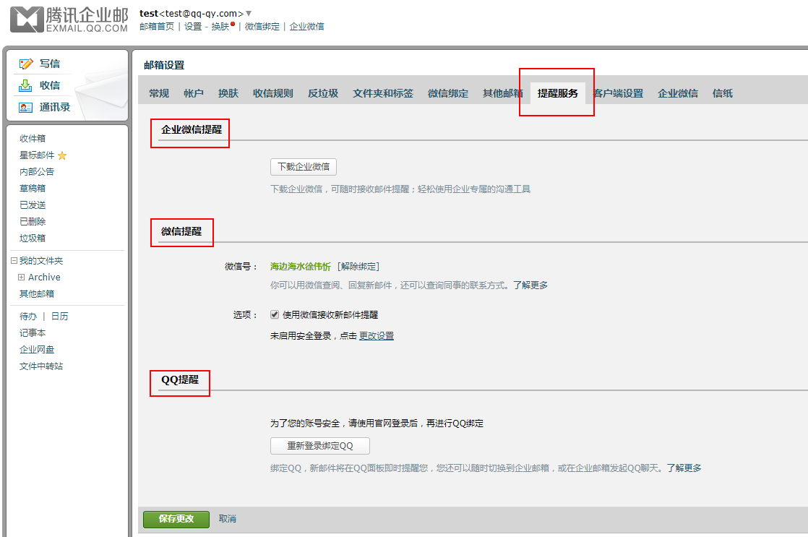Open 内部公告 in the sidebar
This screenshot has width=808, height=537.
(37, 171)
